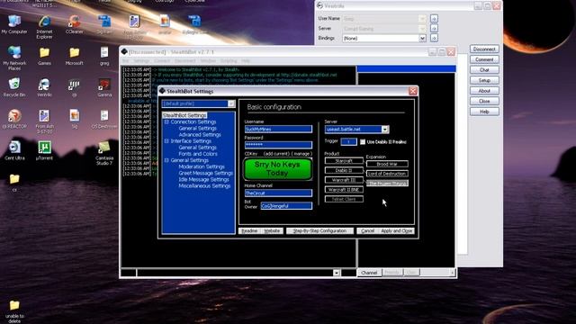Select Miscellaneous Settings in tree
The width and height of the screenshot is (576, 324).
[204, 186]
